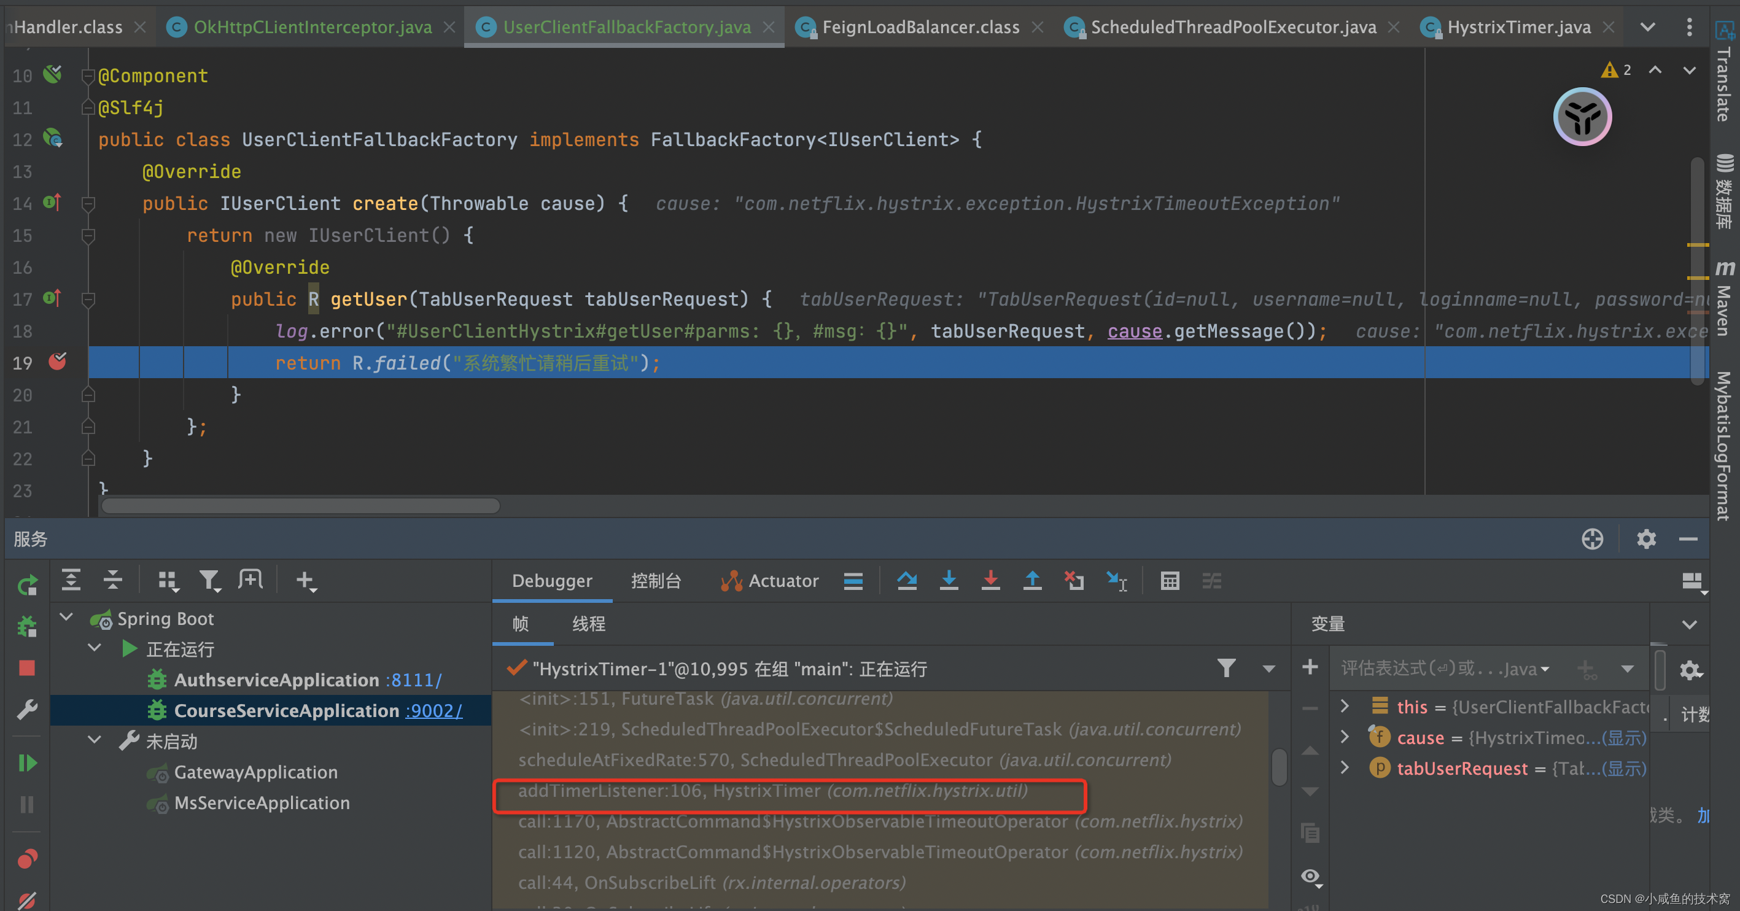Image resolution: width=1740 pixels, height=911 pixels.
Task: Open view breakpoints red circles icon
Action: pyautogui.click(x=27, y=859)
